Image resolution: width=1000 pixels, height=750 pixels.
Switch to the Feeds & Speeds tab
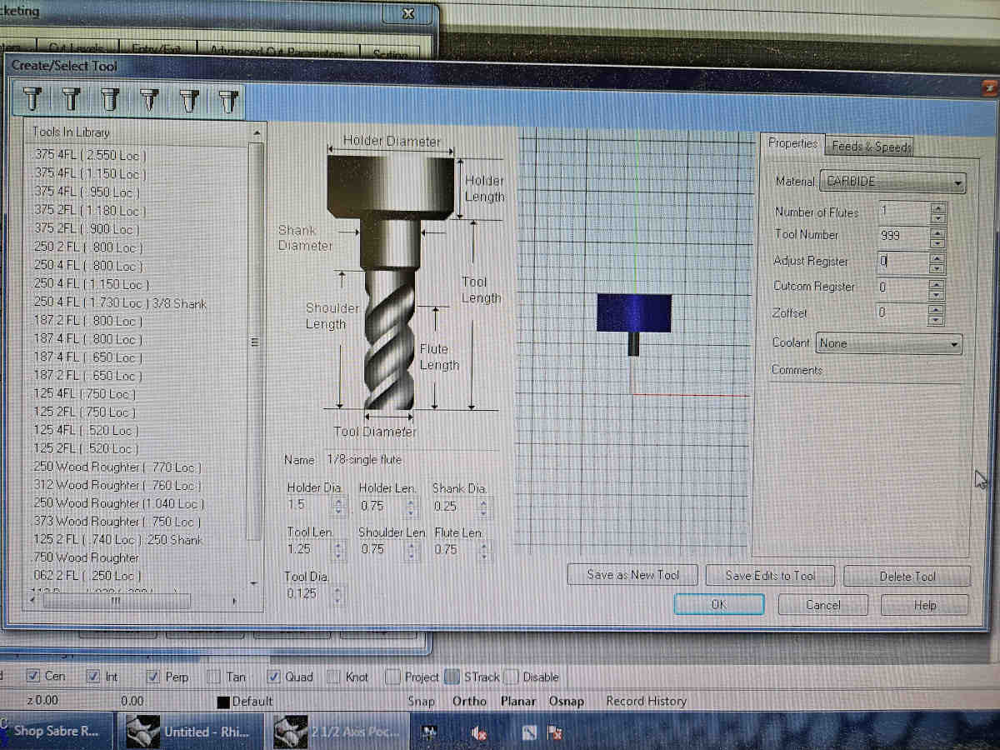pyautogui.click(x=871, y=147)
